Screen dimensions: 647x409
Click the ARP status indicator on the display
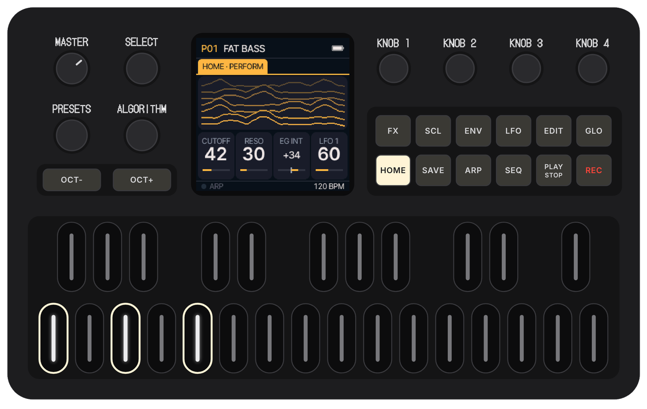click(212, 187)
